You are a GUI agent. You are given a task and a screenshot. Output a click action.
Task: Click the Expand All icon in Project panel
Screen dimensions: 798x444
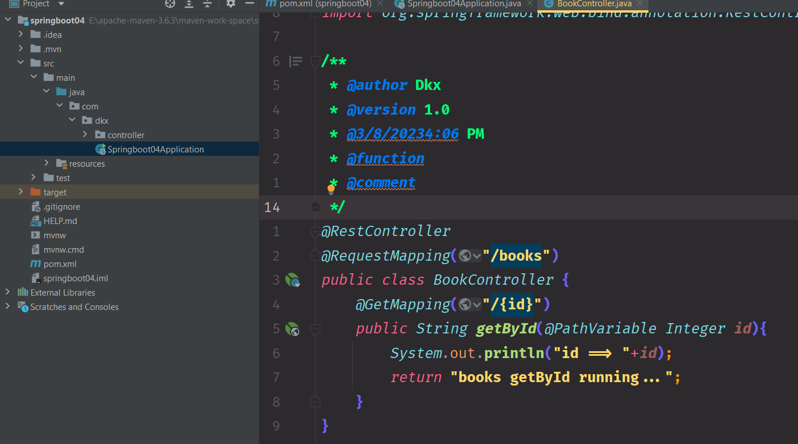click(189, 3)
